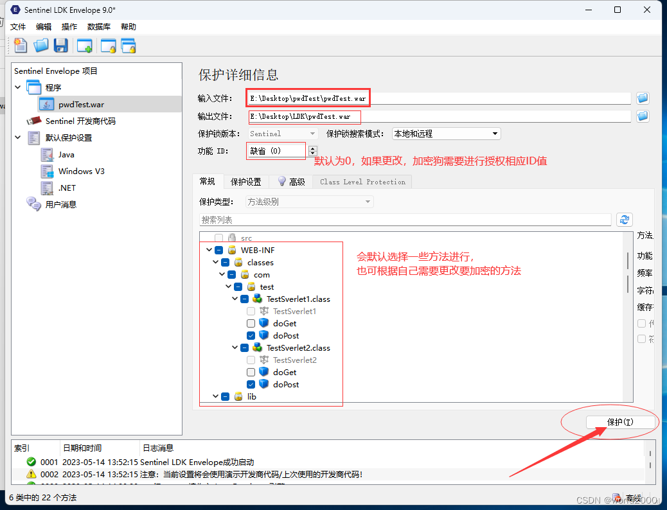This screenshot has width=667, height=510.
Task: Click the 搜索列表 search field
Action: 405,220
